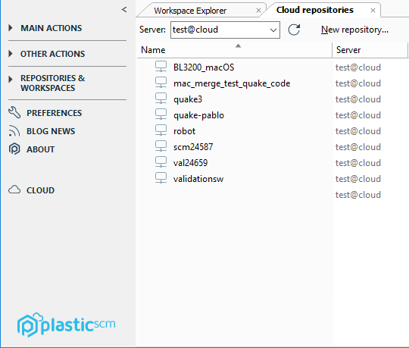Sort by the Server column header
This screenshot has height=348, width=409.
(x=370, y=50)
